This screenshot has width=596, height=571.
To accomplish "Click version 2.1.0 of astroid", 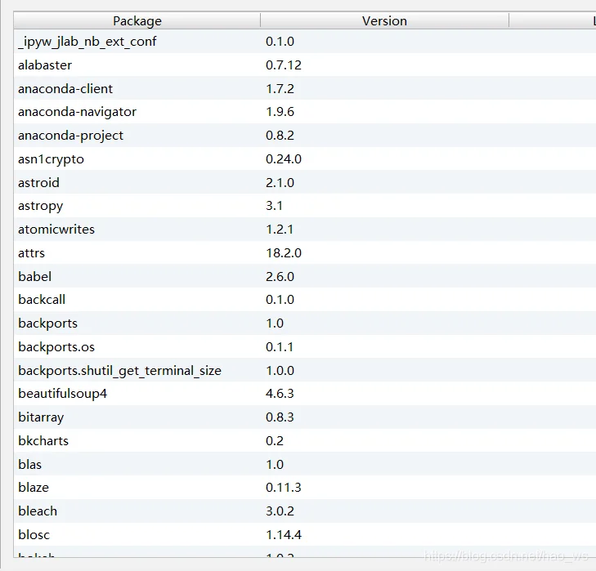I will 280,183.
